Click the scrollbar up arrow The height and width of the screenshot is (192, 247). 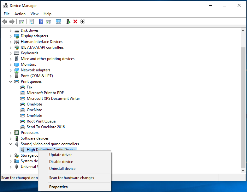[x=243, y=30]
